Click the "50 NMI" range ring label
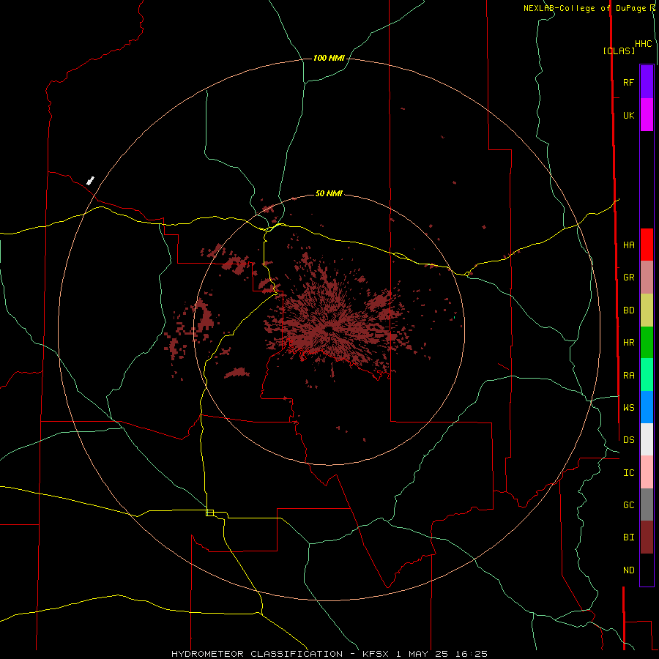Screen dimensions: 659x659 coord(329,193)
